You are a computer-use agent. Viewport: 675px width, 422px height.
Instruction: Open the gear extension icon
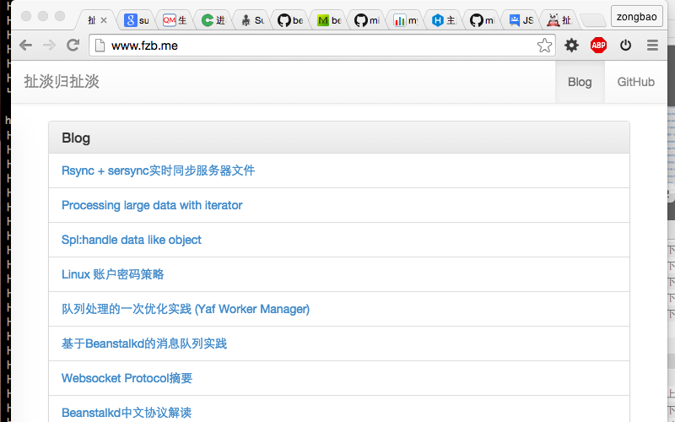[x=571, y=46]
